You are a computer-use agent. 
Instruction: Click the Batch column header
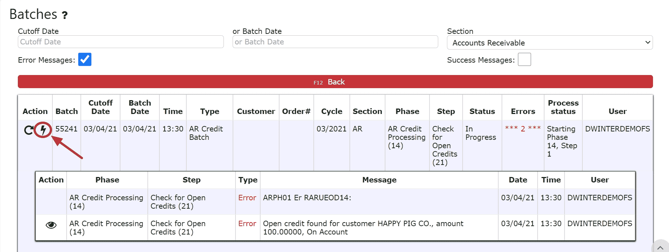pos(67,111)
